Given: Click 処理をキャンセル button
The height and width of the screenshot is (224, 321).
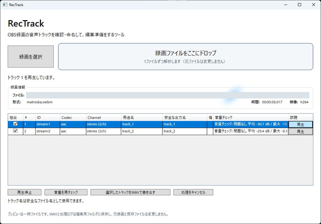Looking at the screenshot, I should point(193,192).
